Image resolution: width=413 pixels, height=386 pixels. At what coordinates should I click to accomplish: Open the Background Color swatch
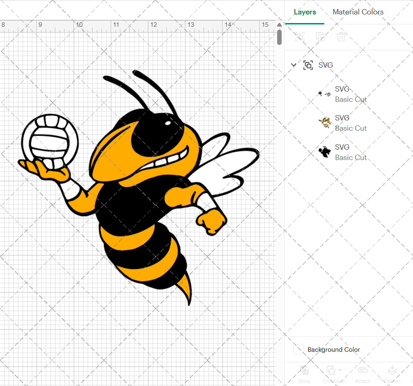[x=298, y=349]
